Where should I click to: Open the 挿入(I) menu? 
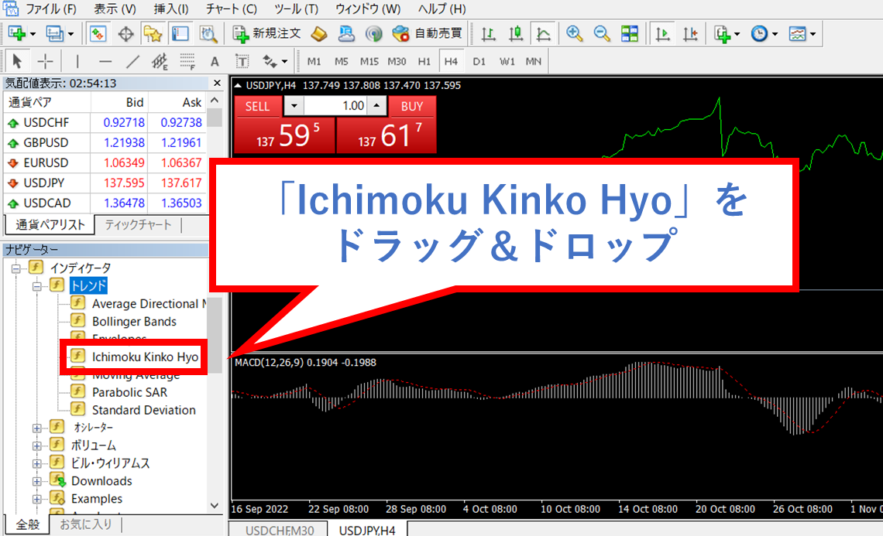pyautogui.click(x=171, y=9)
